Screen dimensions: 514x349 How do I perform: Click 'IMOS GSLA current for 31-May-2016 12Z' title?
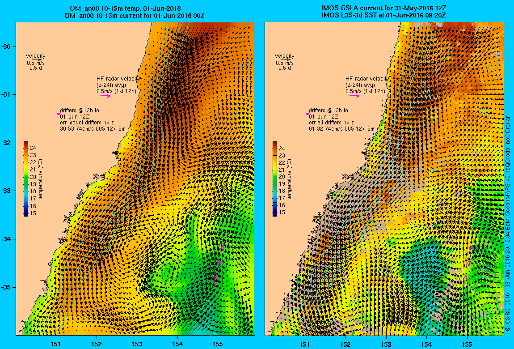pos(383,9)
